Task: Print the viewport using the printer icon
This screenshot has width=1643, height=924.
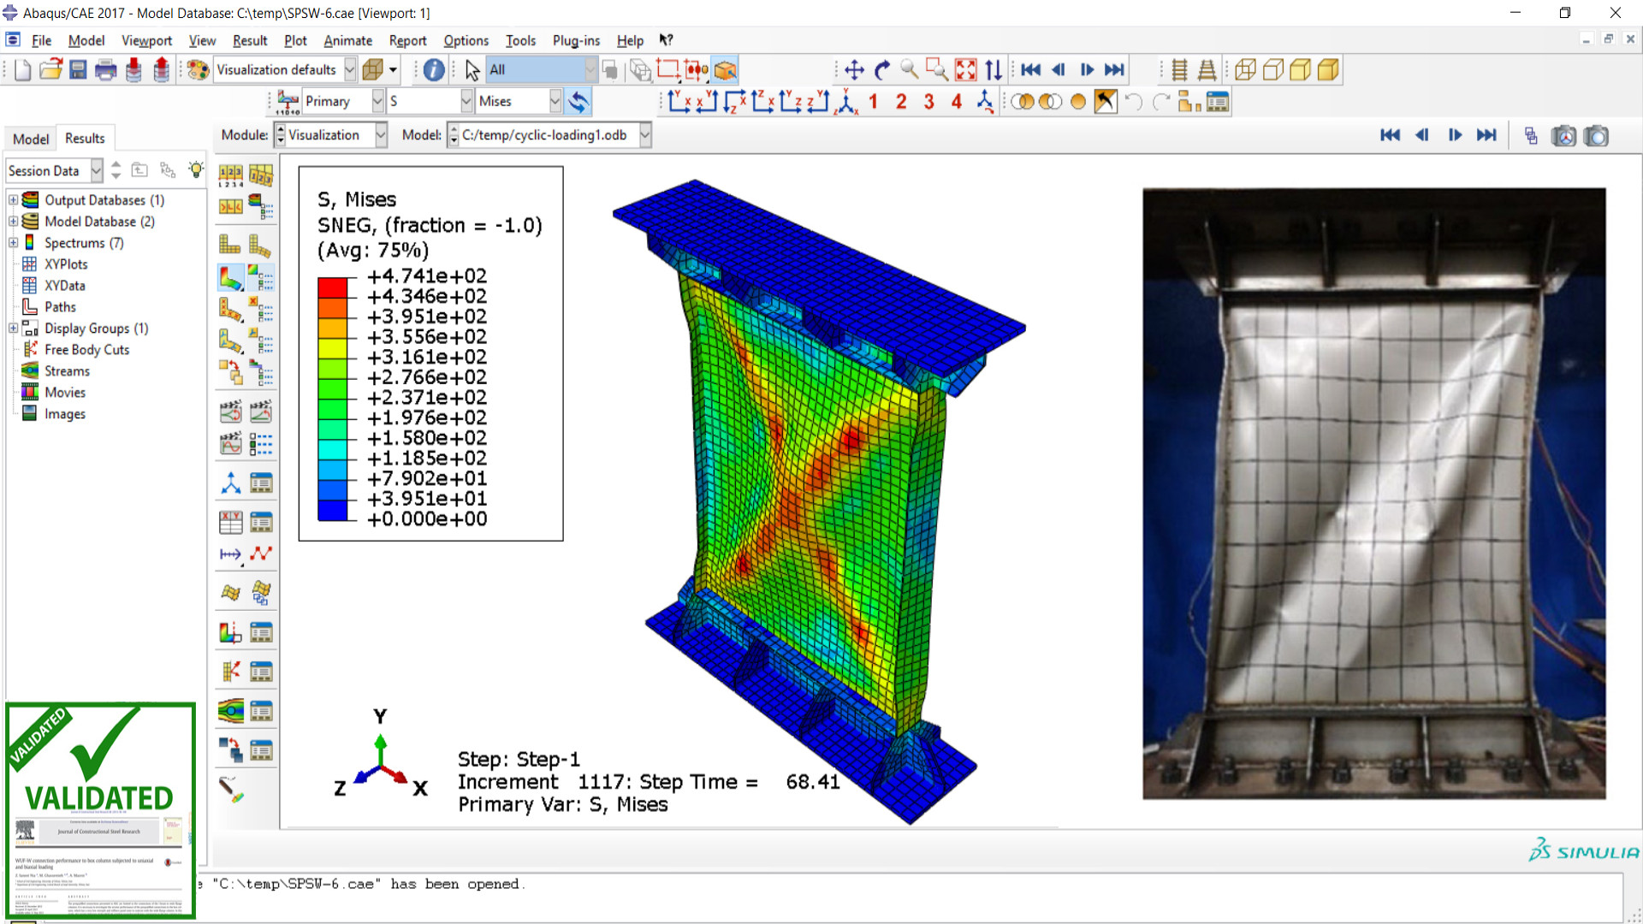Action: (106, 70)
